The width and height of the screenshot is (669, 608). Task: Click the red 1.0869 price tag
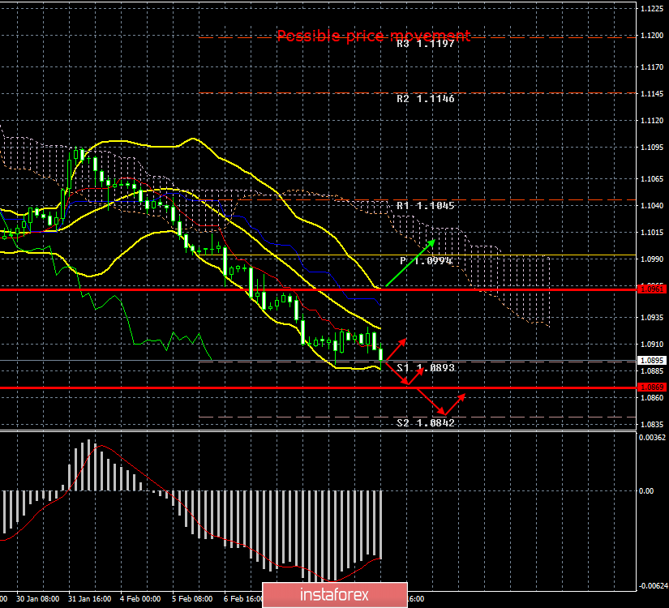click(x=652, y=387)
